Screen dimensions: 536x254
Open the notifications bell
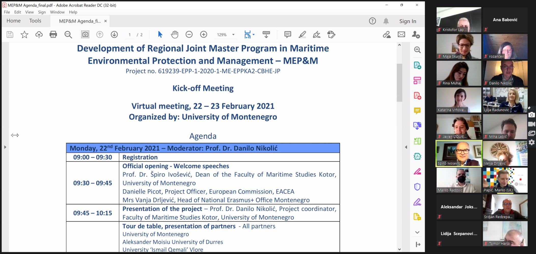(x=386, y=21)
